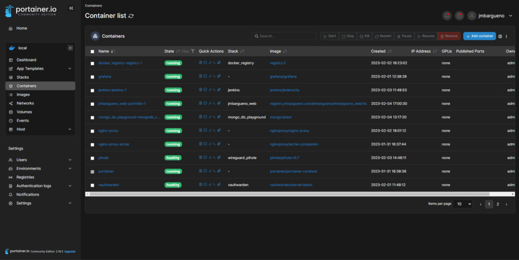Expand the App Templates submenu

(x=69, y=68)
